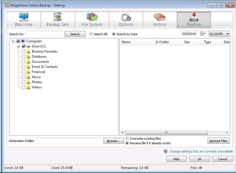Viewport: 236px width, 173px height.
Task: Choose Overwrite existing files option
Action: click(127, 139)
